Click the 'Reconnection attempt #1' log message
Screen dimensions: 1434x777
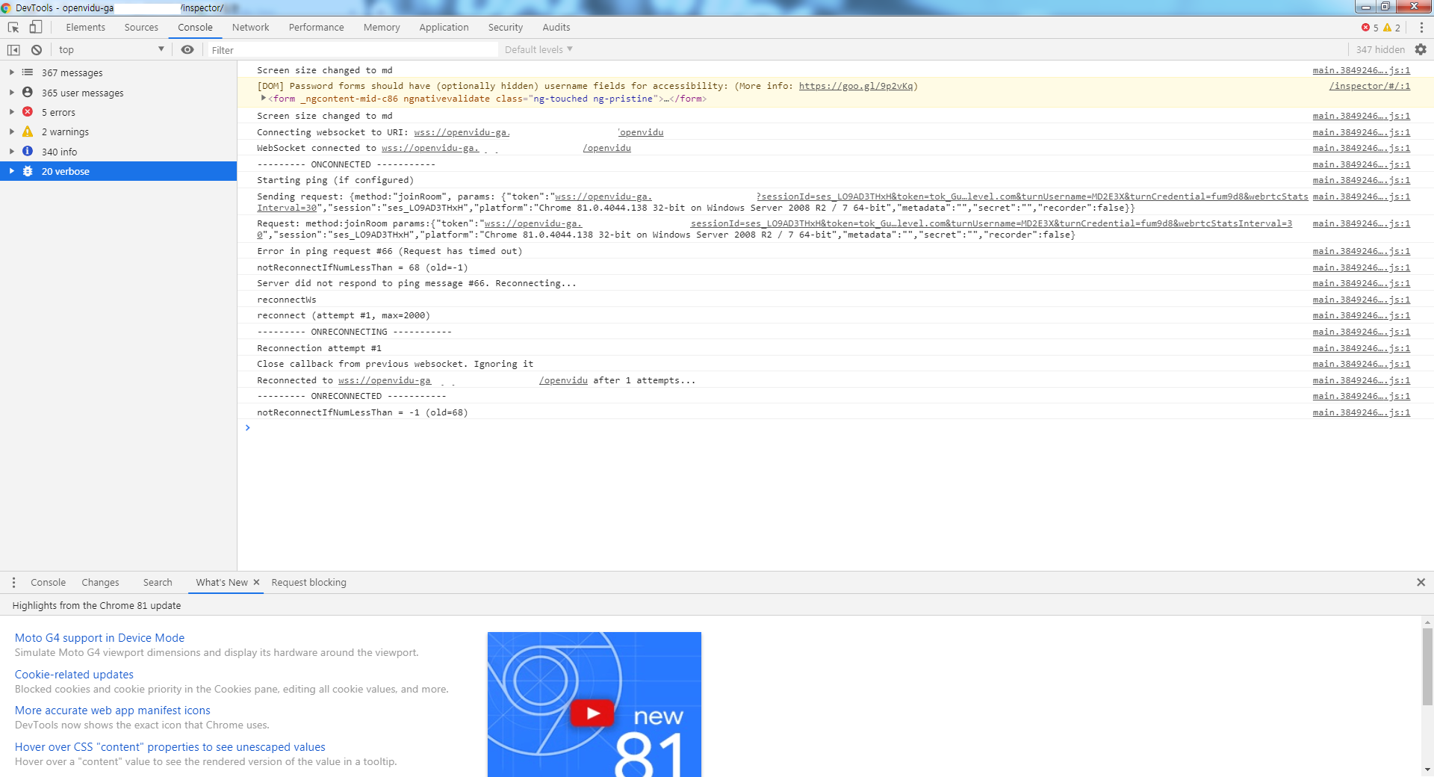tap(319, 348)
